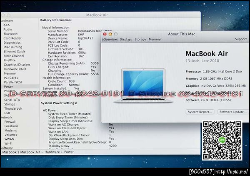Select Parallel SCSI entry
The height and width of the screenshot is (176, 250).
point(13,82)
